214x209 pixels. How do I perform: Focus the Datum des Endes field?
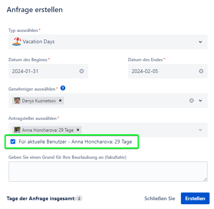click(x=168, y=71)
